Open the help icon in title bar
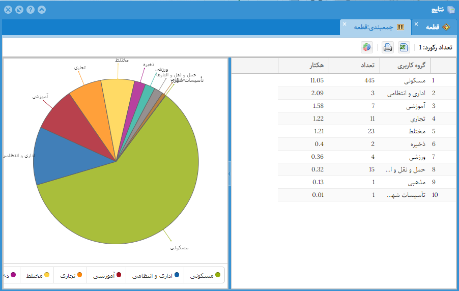459x291 pixels. pyautogui.click(x=31, y=10)
